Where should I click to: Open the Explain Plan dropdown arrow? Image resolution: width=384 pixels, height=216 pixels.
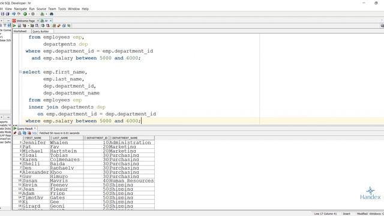tap(28, 26)
